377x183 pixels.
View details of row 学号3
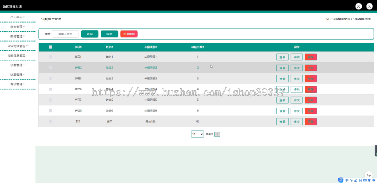click(x=282, y=79)
